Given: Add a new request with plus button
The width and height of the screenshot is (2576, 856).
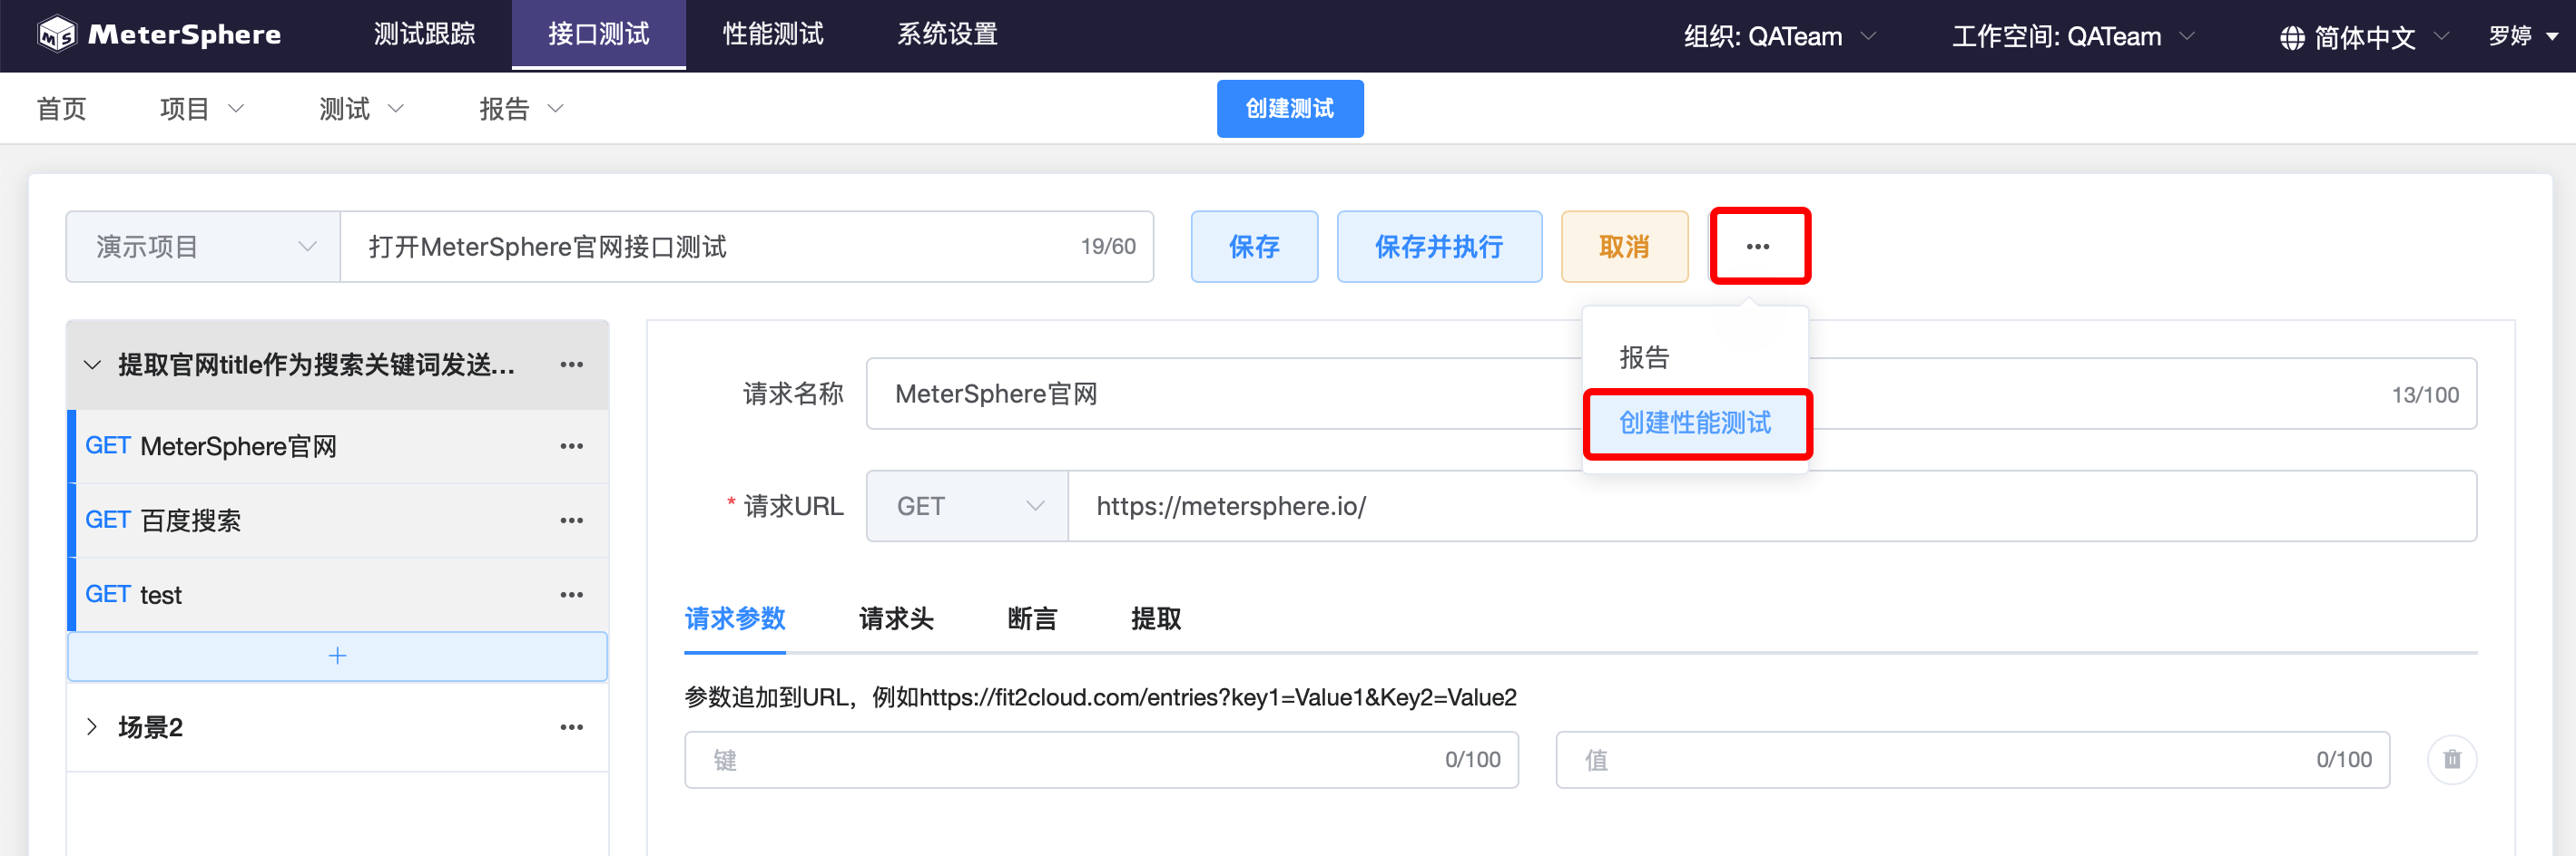Looking at the screenshot, I should (x=337, y=656).
